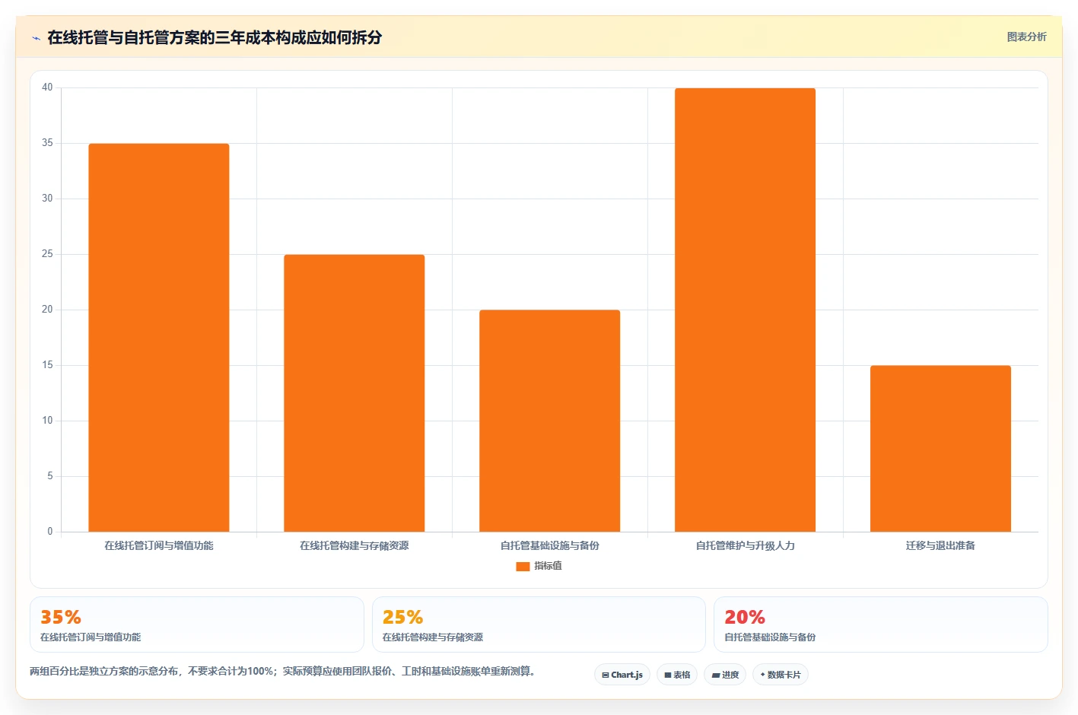
Task: Click the square icon in the 表格 chip
Action: point(668,675)
